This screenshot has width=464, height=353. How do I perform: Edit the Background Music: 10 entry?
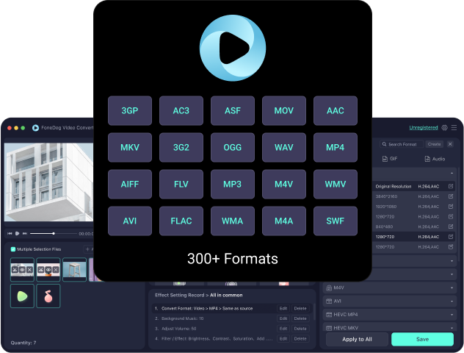coord(283,318)
